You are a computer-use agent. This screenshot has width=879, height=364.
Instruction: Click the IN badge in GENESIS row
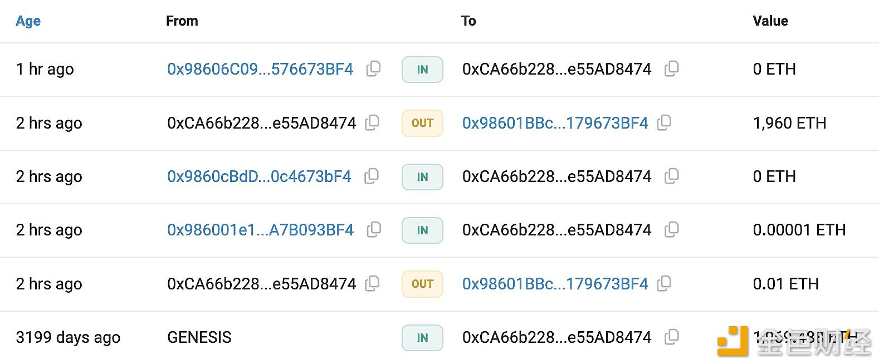pos(422,338)
